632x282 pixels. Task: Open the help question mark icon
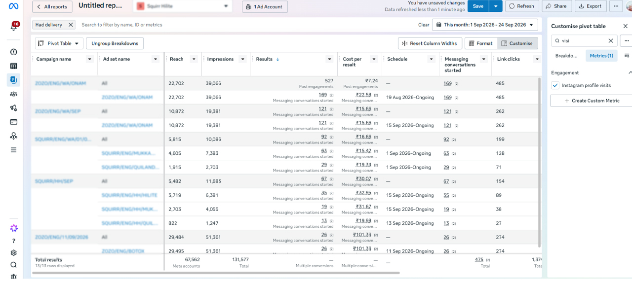coord(14,241)
